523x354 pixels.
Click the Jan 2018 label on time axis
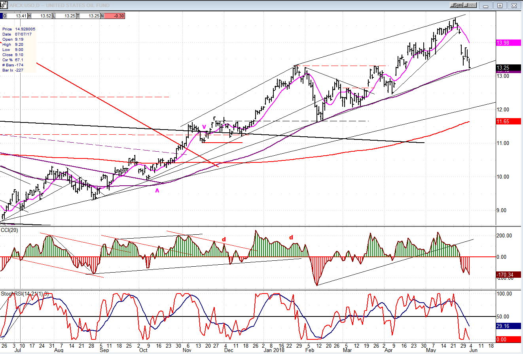pyautogui.click(x=273, y=350)
